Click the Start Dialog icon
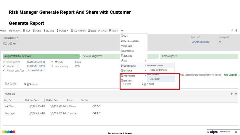Viewport: 240px width, 135px height. [122, 56]
